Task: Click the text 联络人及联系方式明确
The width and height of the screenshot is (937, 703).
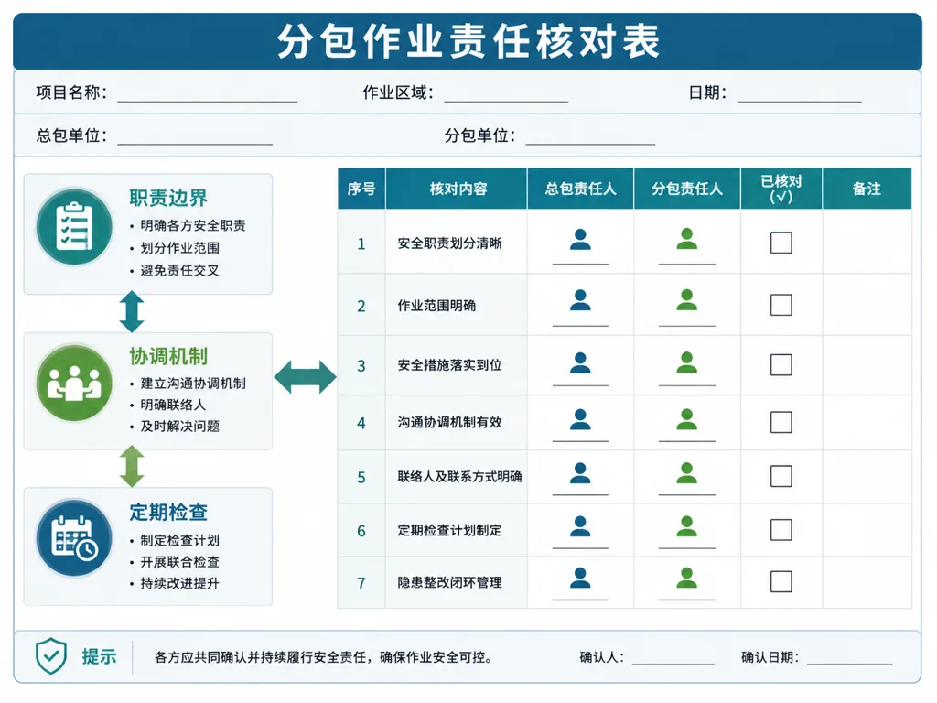Action: (x=459, y=476)
